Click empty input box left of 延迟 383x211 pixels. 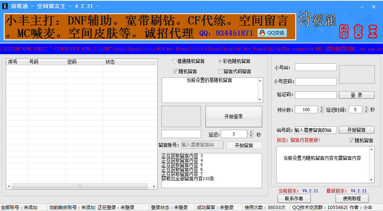point(181,134)
